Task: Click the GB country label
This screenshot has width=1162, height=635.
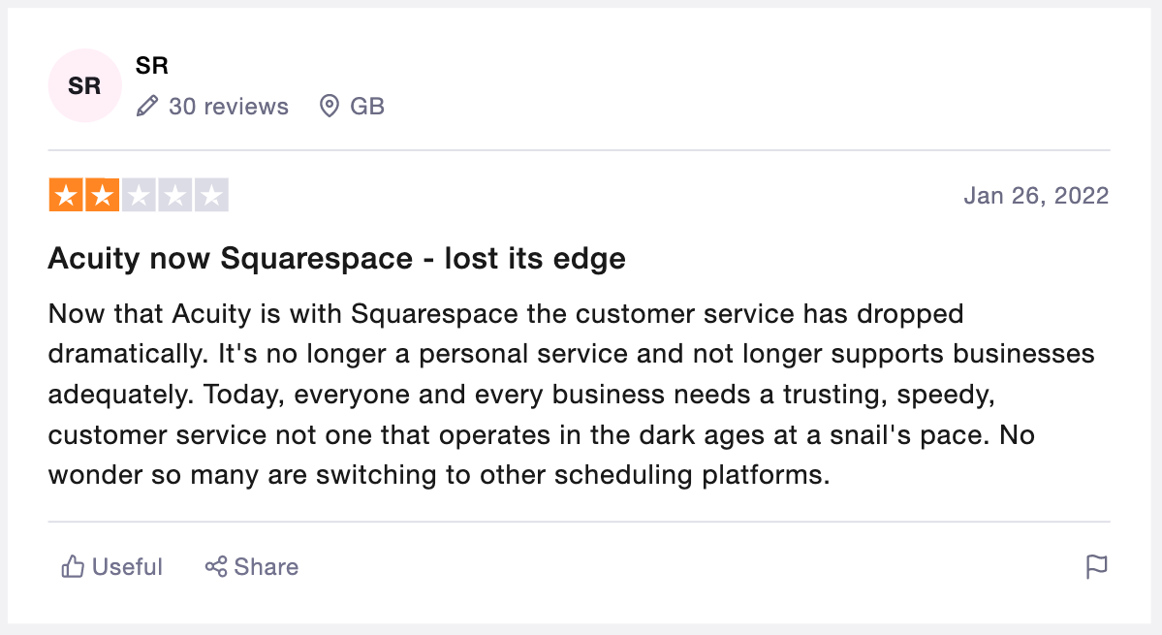Action: 367,106
